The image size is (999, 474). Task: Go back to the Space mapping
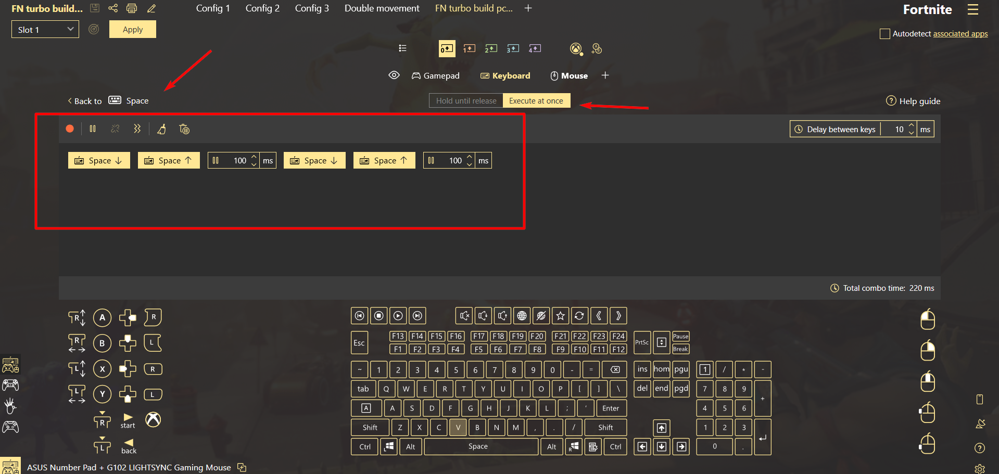[x=84, y=101]
